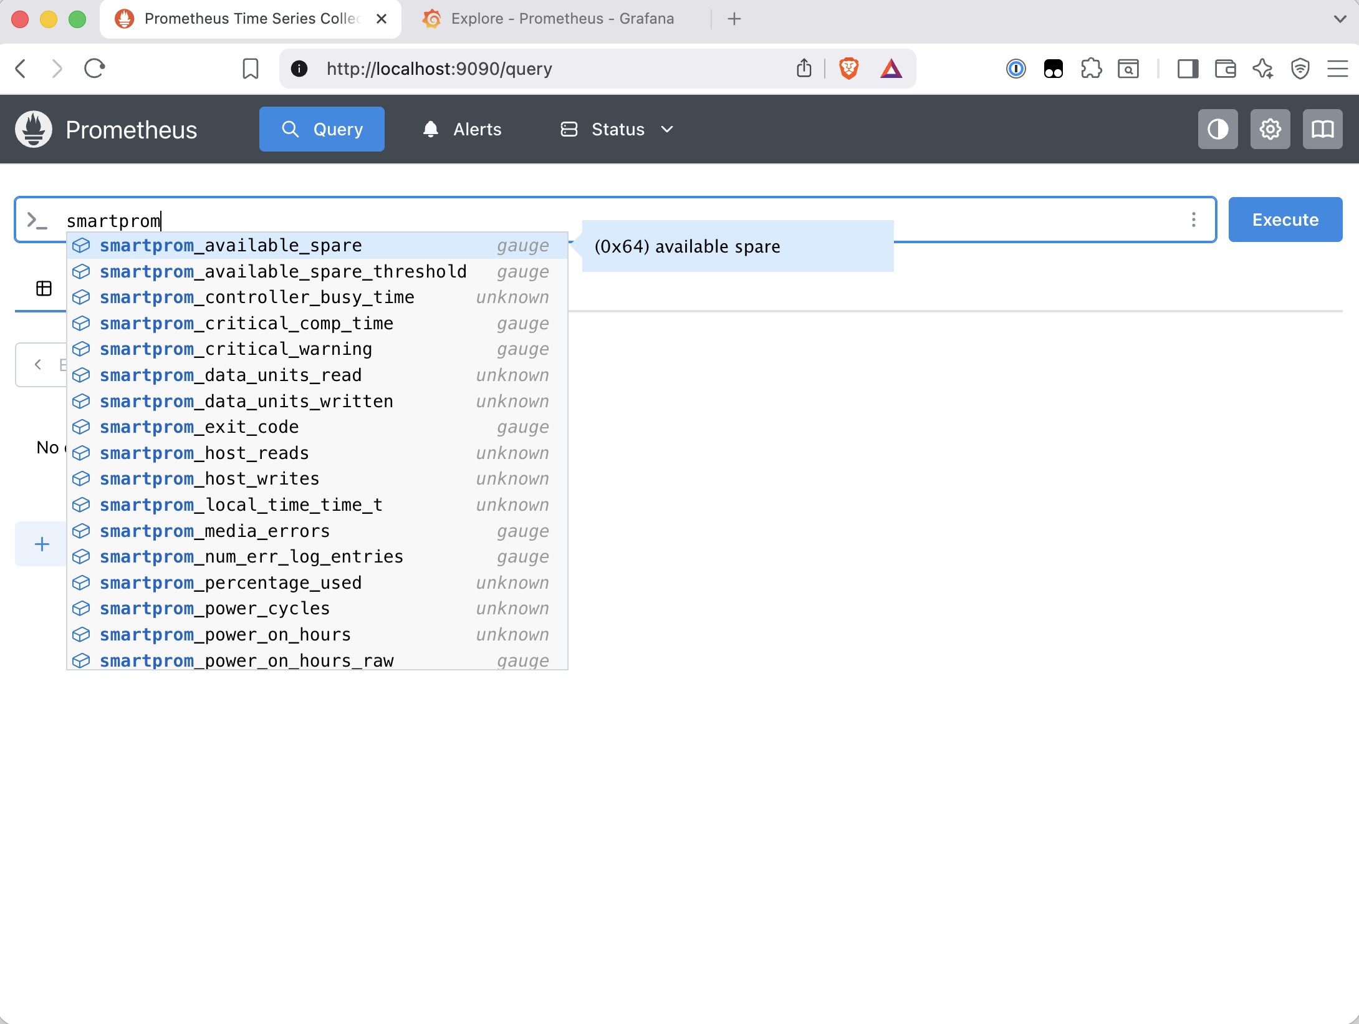This screenshot has width=1359, height=1024.
Task: Open the Brave Wallet icon
Action: point(1226,68)
